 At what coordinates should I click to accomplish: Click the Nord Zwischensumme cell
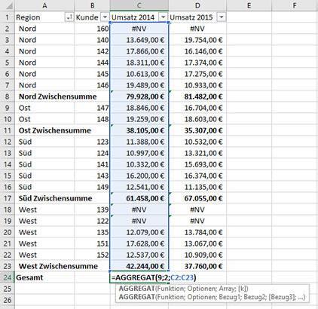(57, 96)
